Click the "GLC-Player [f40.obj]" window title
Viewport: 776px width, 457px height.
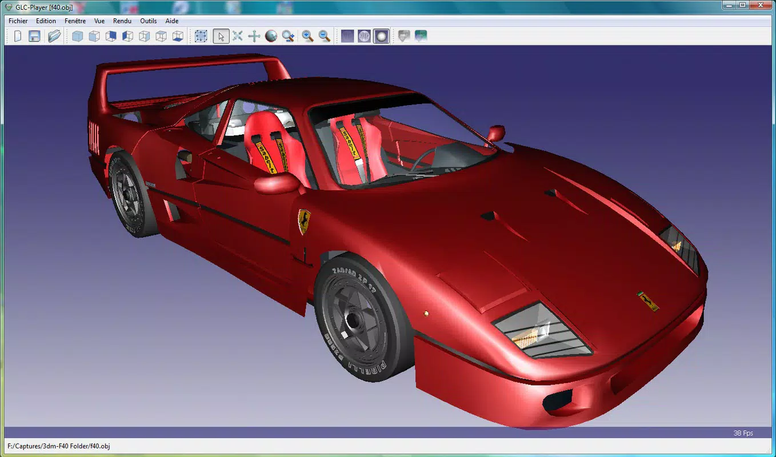tap(43, 7)
